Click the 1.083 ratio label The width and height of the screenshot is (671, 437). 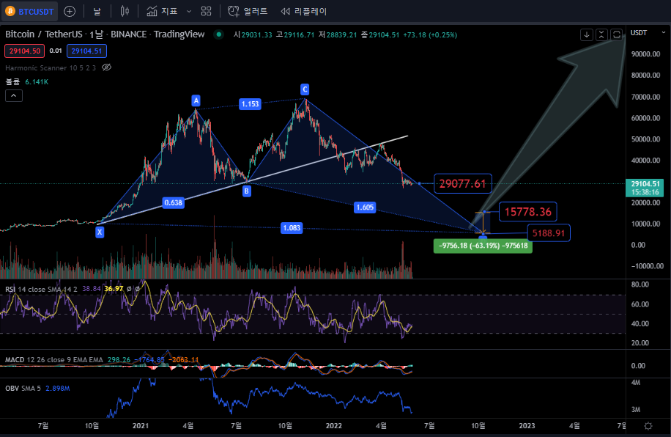coord(292,228)
